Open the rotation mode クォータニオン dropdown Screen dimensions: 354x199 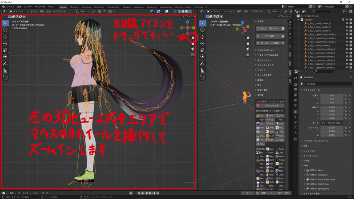(332, 123)
